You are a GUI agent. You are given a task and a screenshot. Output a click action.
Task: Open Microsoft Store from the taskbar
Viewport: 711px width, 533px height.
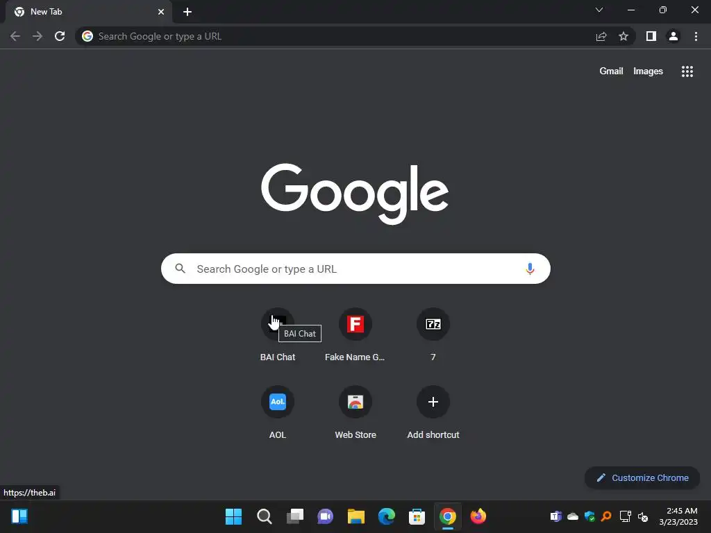[417, 516]
